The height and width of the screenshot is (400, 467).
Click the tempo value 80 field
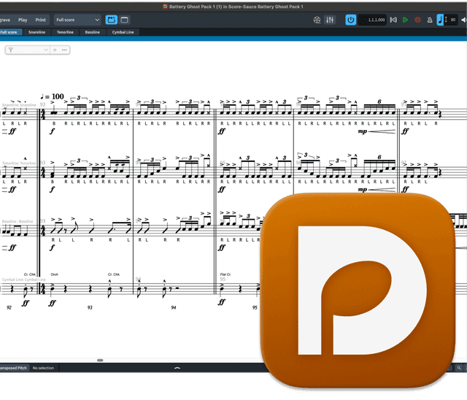tap(452, 20)
